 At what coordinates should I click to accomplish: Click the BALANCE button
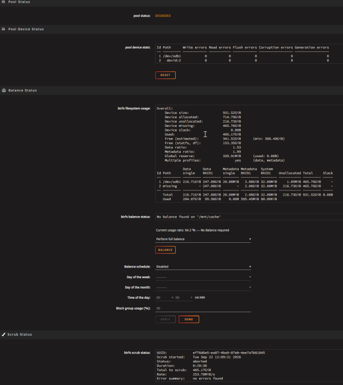pos(165,250)
